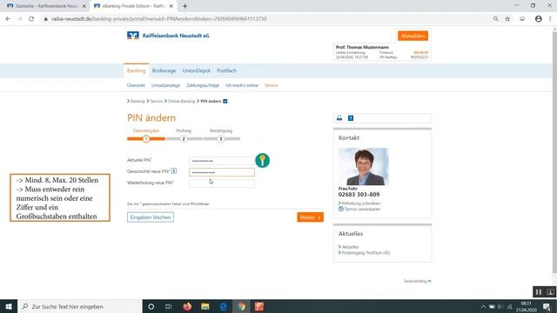557x313 pixels.
Task: Open Task View in taskbar
Action: tap(168, 306)
